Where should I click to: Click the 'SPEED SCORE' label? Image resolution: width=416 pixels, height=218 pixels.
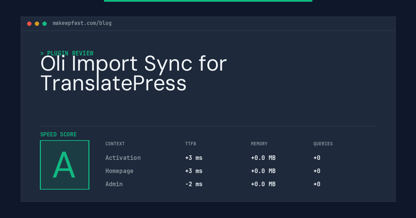(59, 135)
